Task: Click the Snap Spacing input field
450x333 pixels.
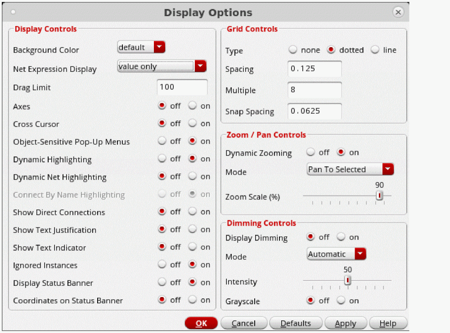Action: (315, 111)
